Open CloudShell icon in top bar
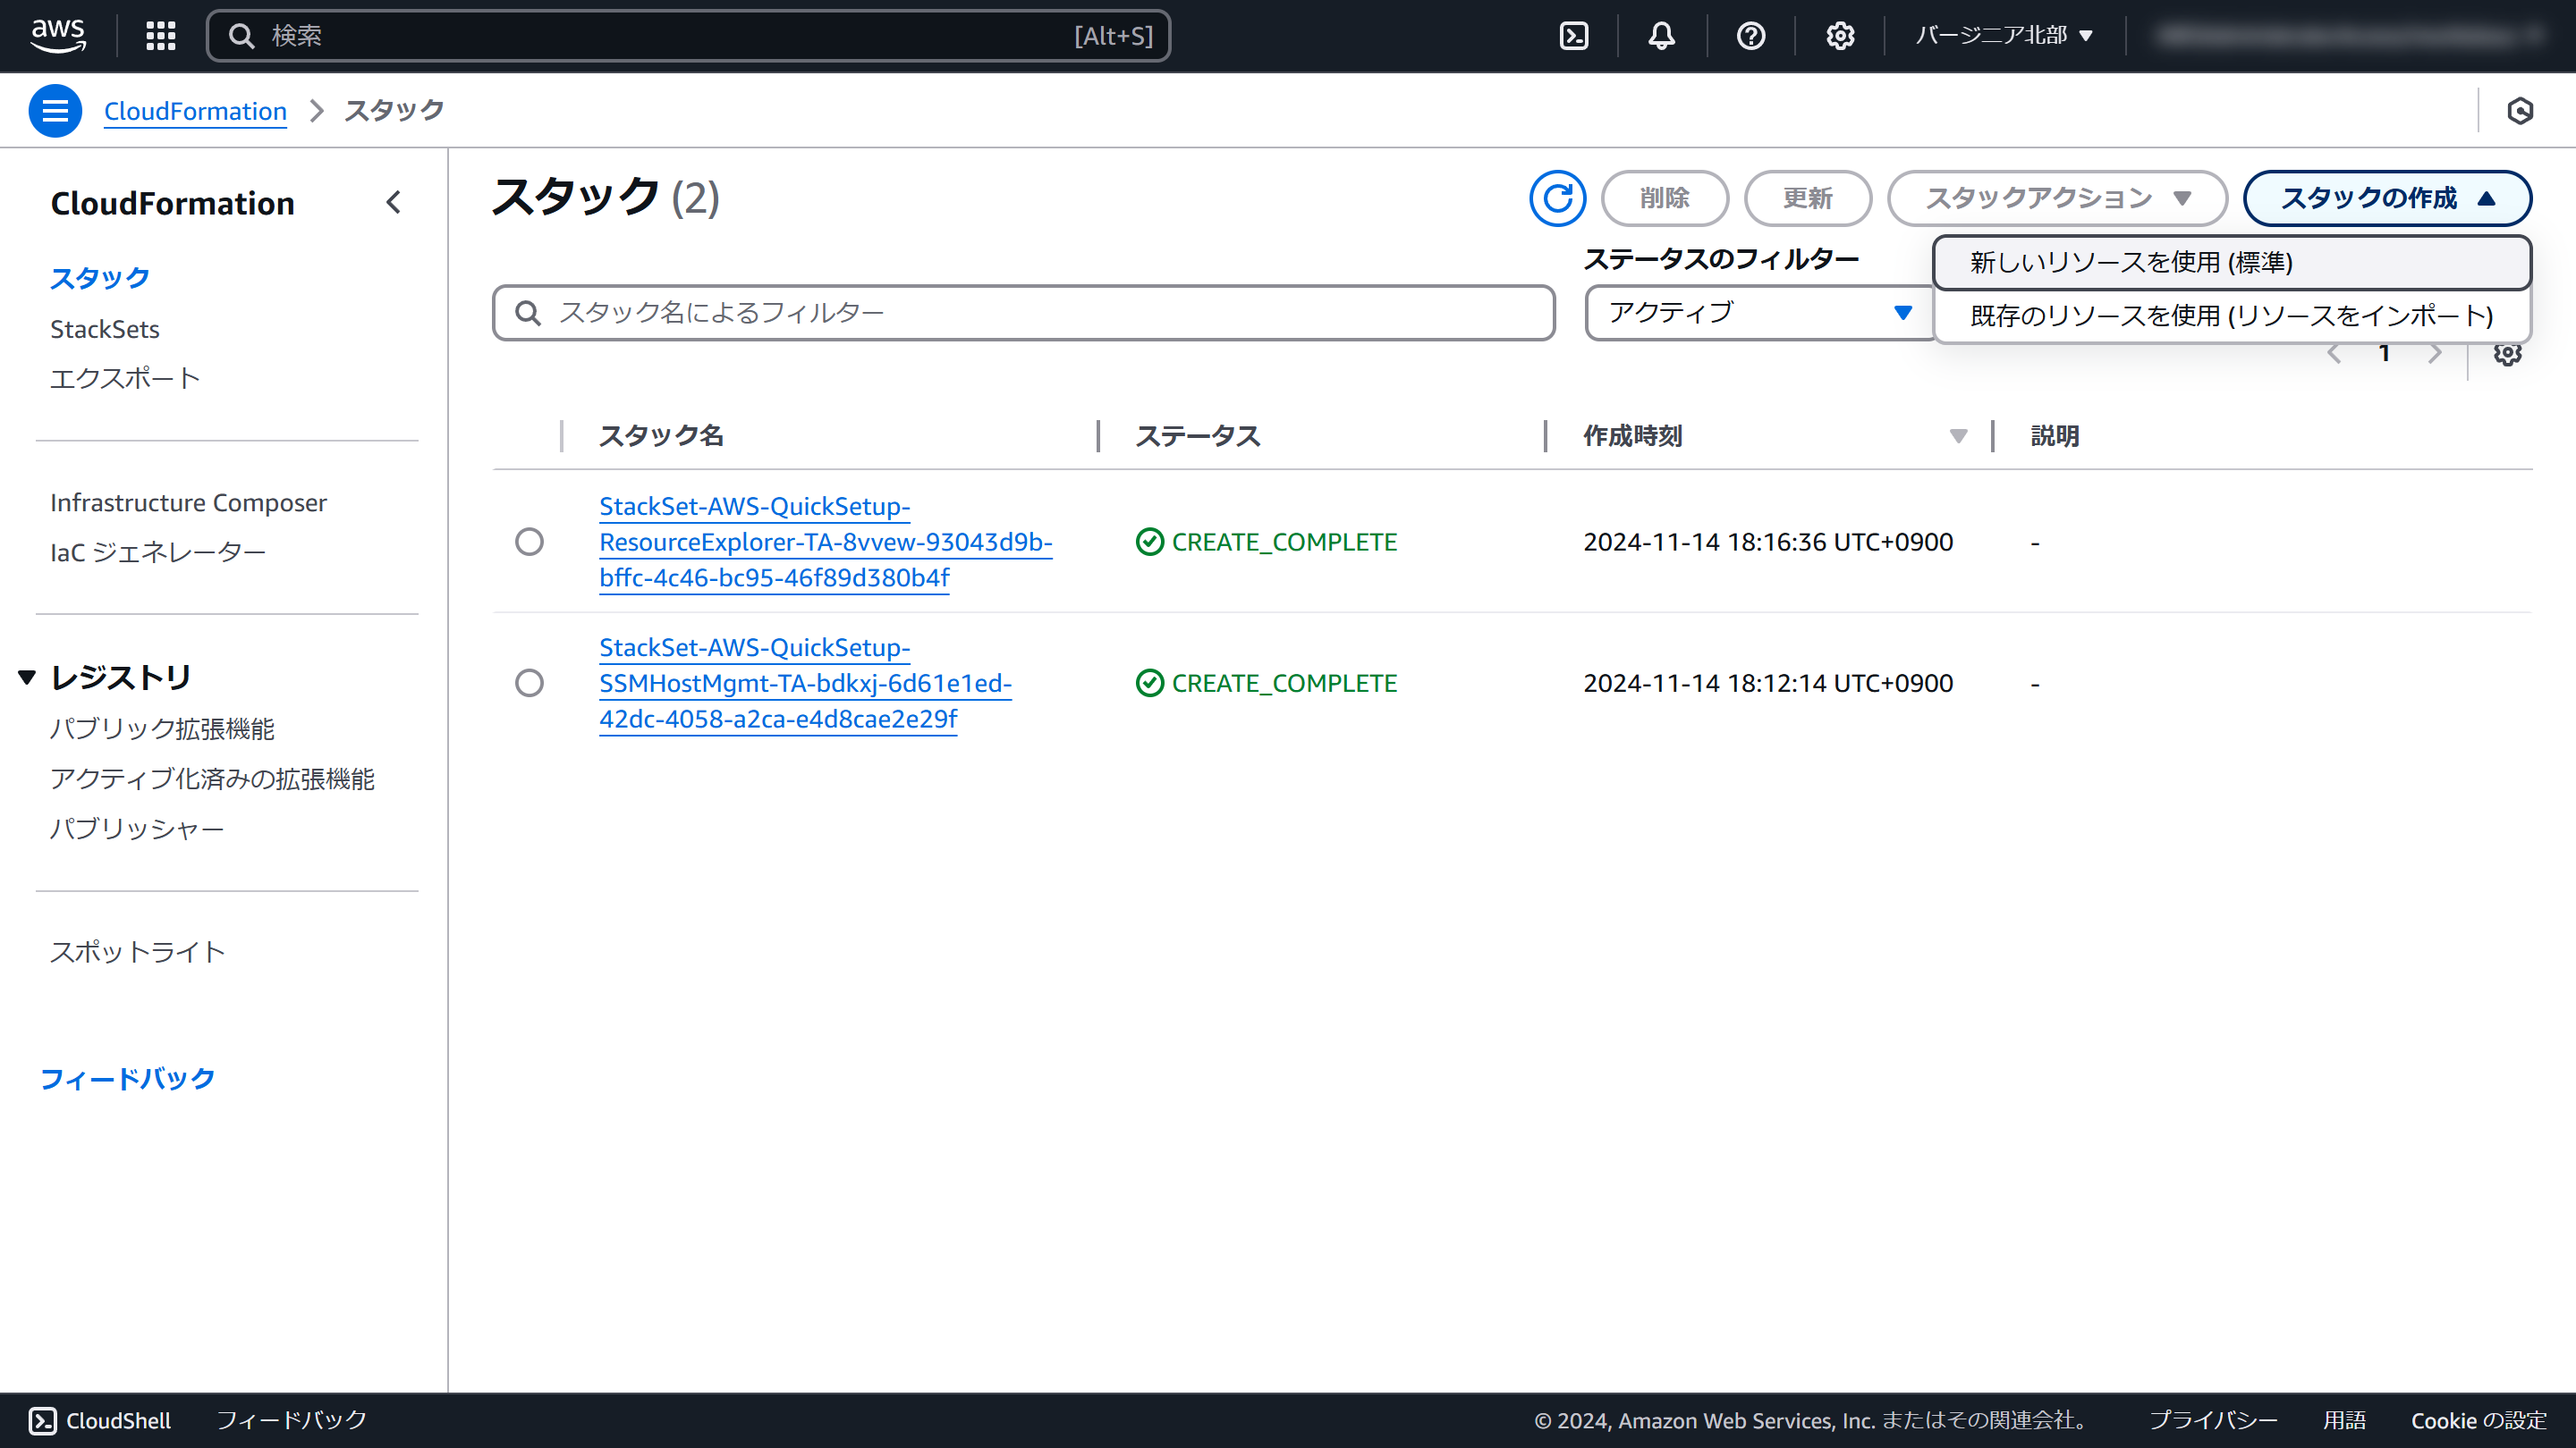2576x1448 pixels. click(x=1574, y=36)
